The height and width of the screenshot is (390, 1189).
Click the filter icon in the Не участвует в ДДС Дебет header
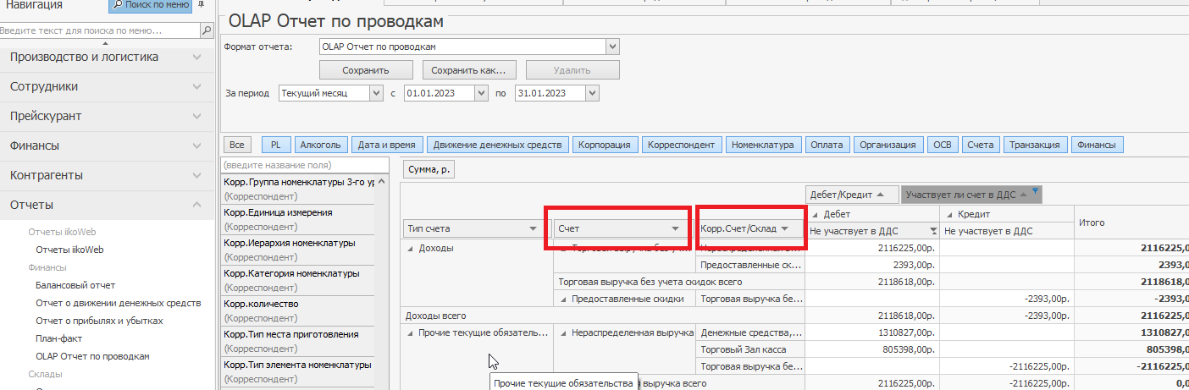933,231
